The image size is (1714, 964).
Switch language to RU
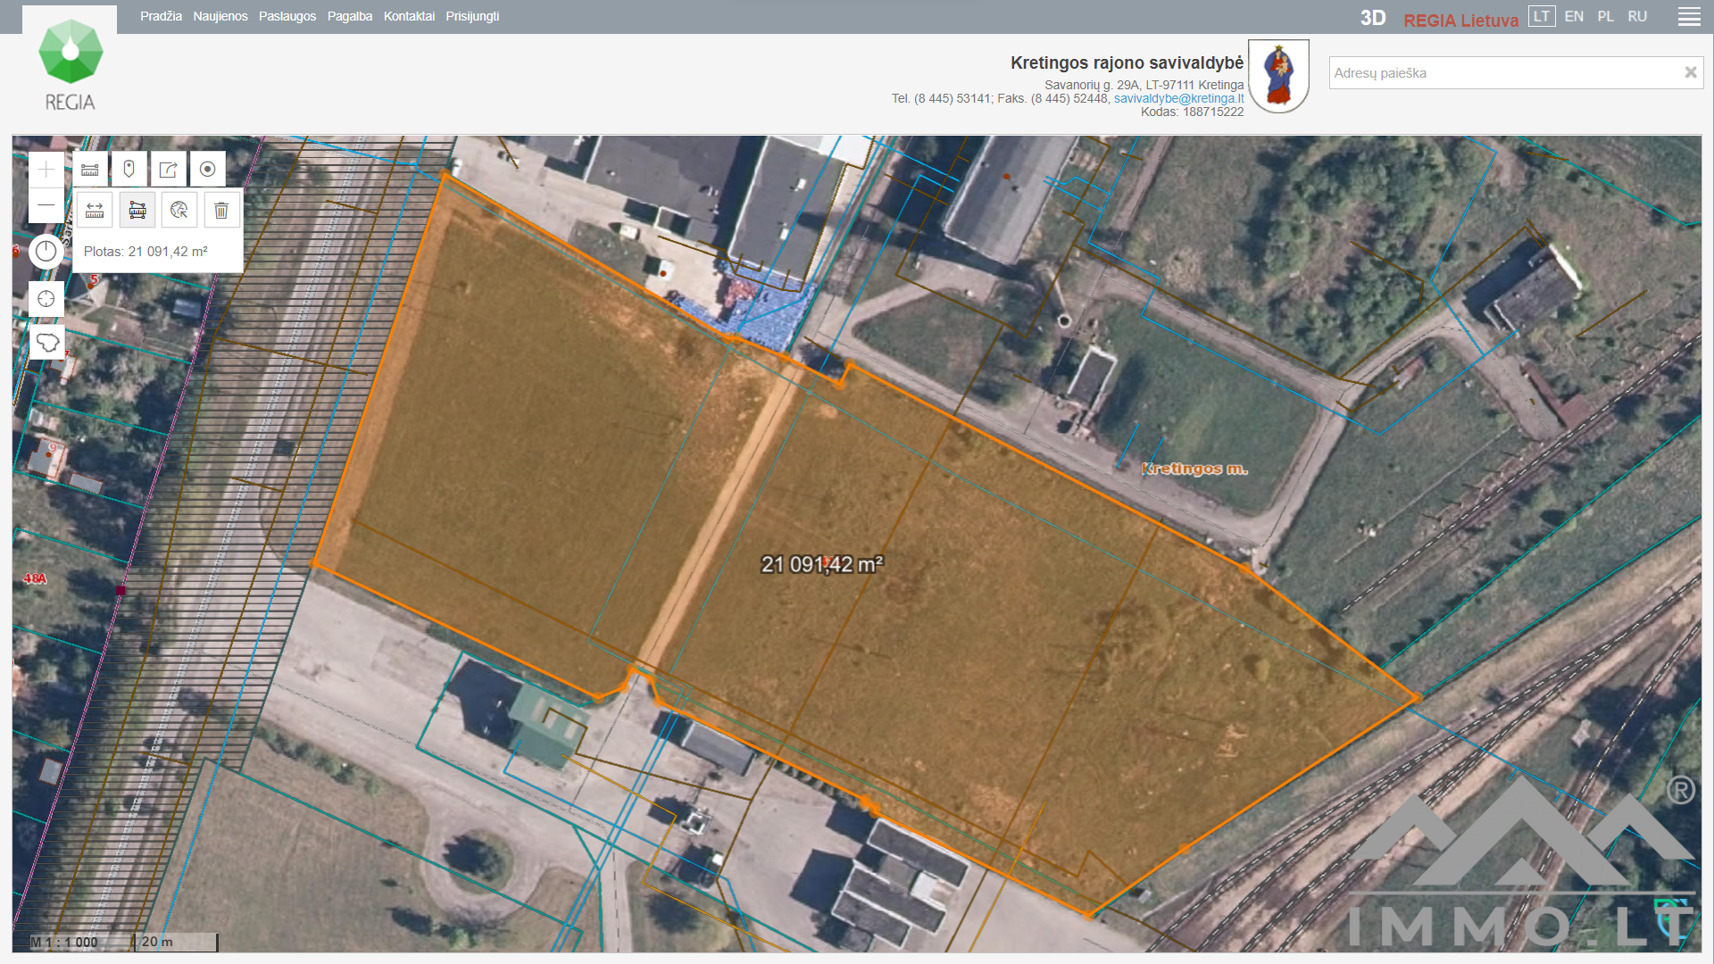click(1637, 16)
